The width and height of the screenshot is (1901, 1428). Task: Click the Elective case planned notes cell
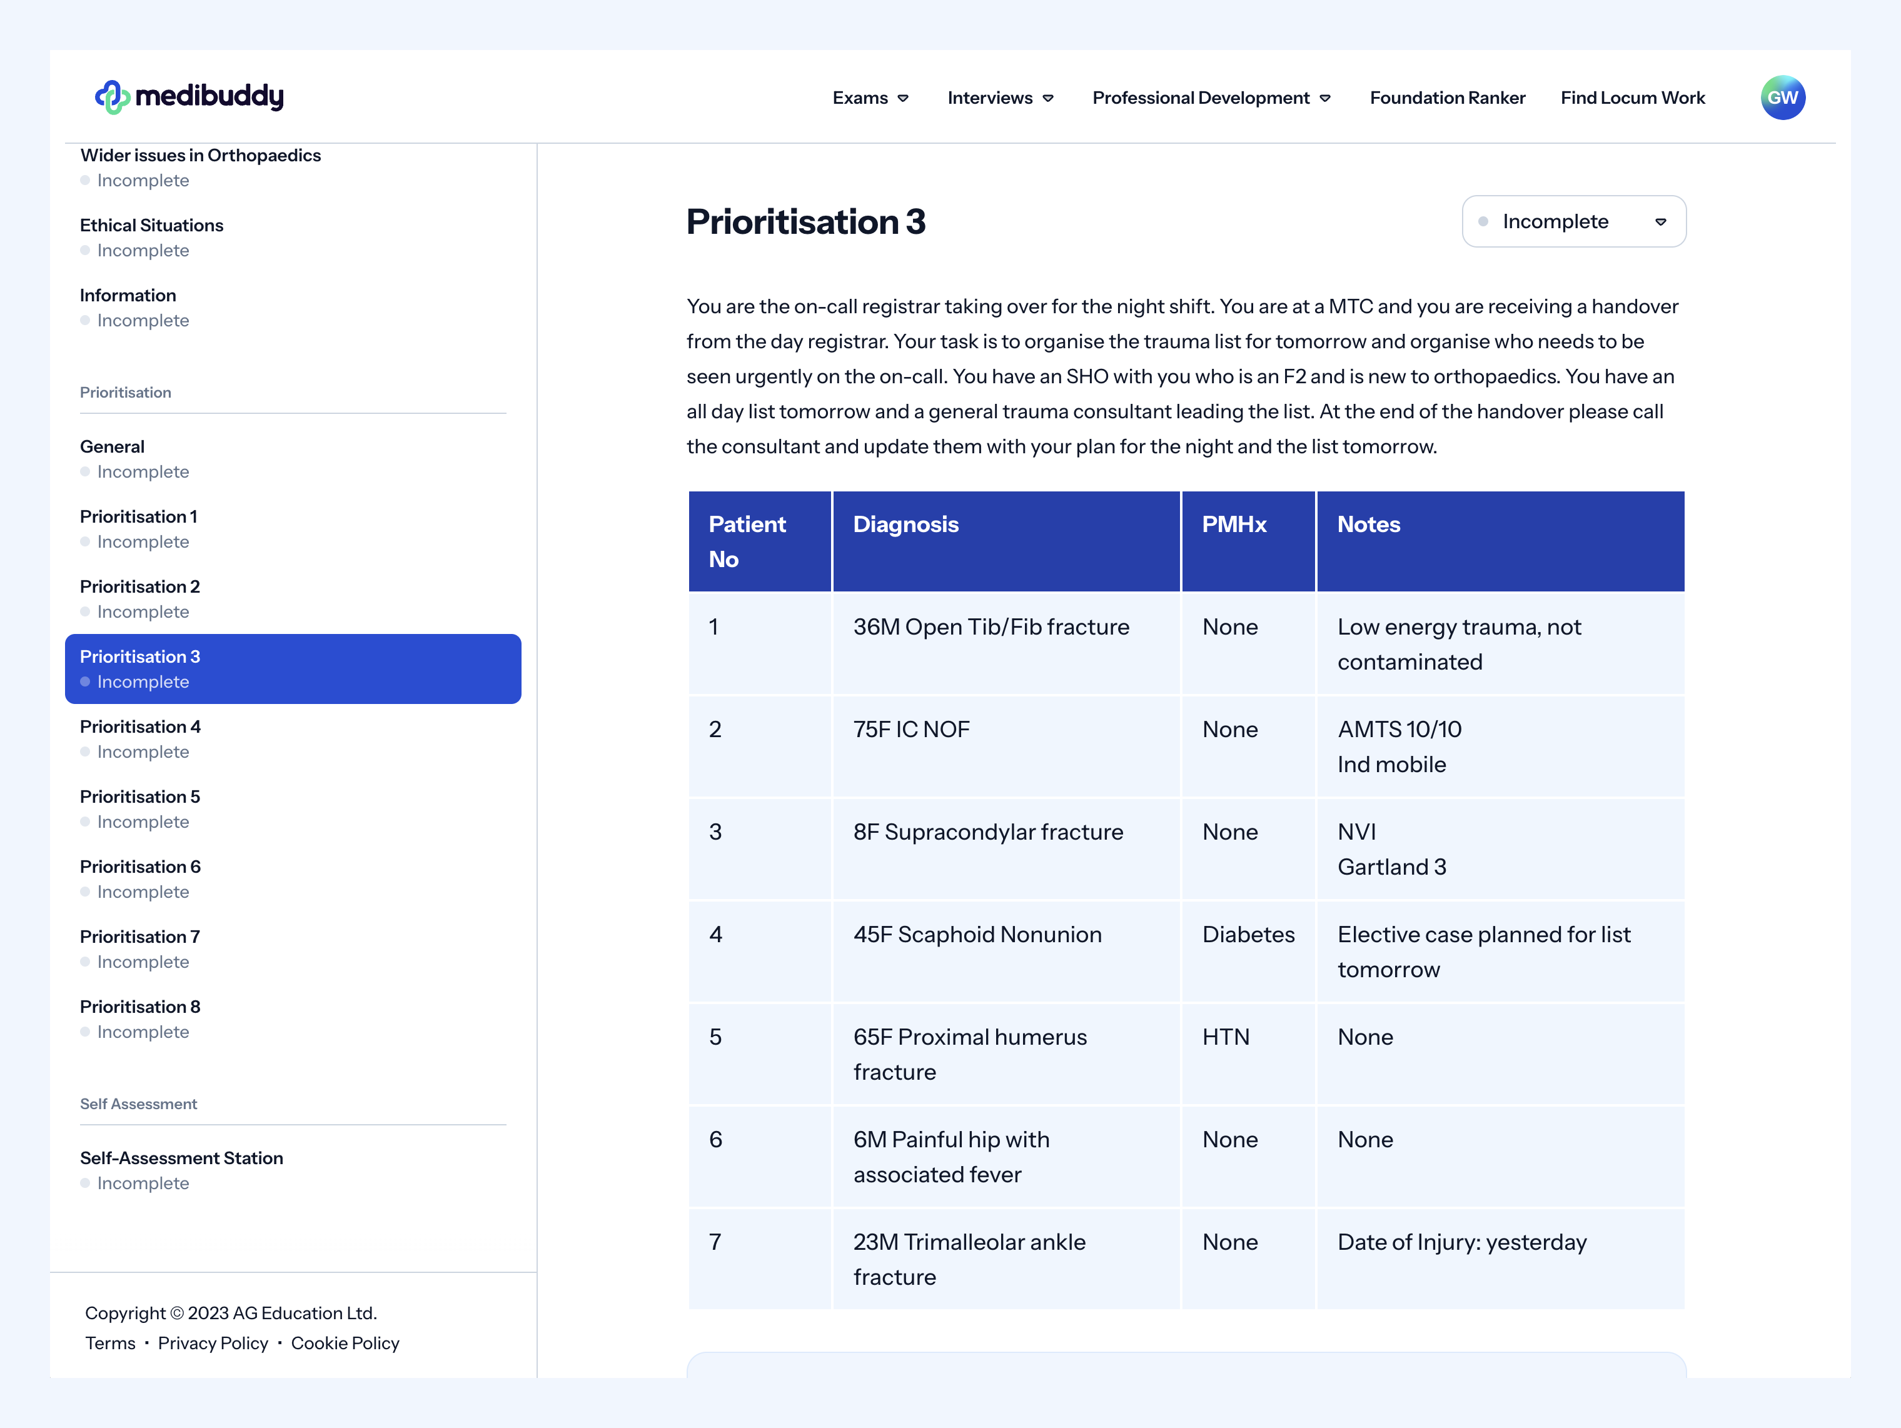pos(1501,951)
